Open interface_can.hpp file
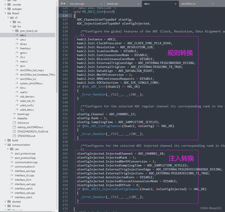This screenshot has height=212, width=225. pyautogui.click(x=25, y=171)
